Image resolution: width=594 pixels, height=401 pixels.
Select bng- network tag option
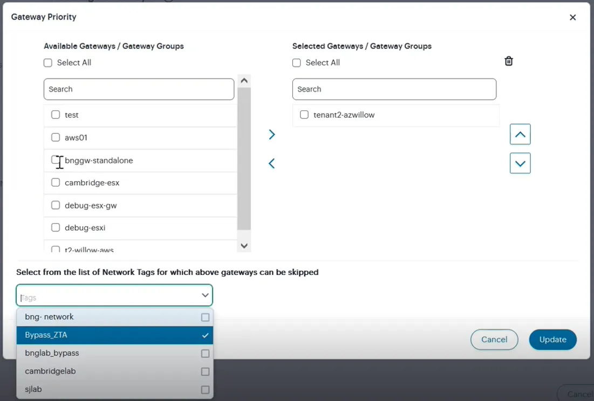[115, 317]
